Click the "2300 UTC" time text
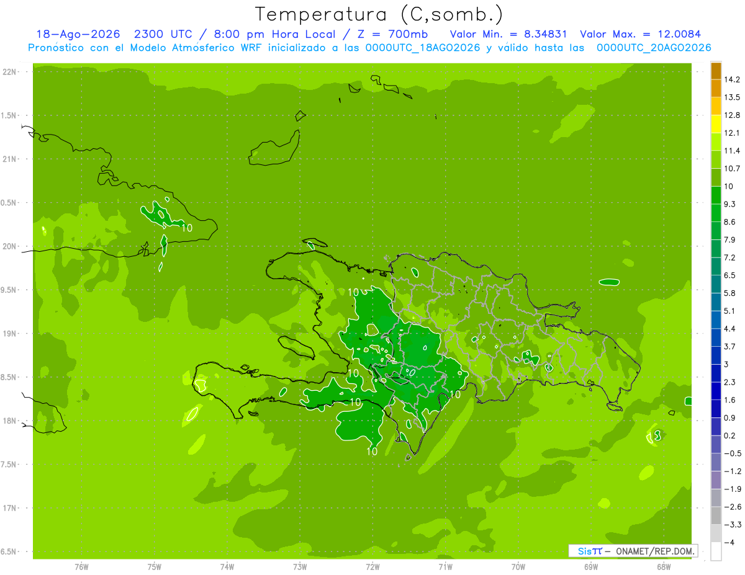The width and height of the screenshot is (745, 575). 163,34
